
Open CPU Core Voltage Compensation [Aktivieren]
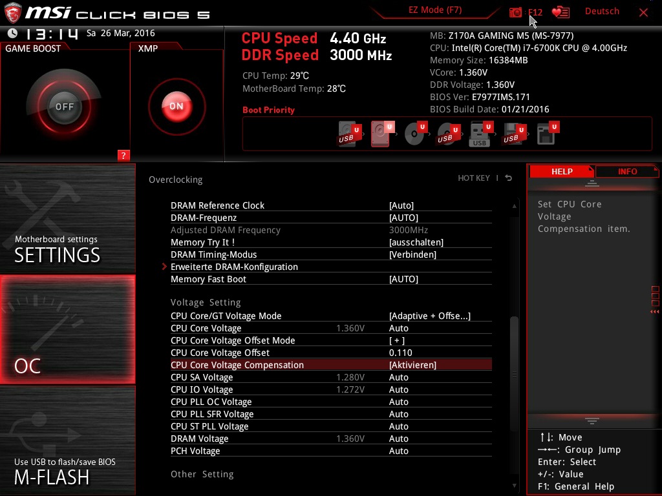[x=331, y=365]
